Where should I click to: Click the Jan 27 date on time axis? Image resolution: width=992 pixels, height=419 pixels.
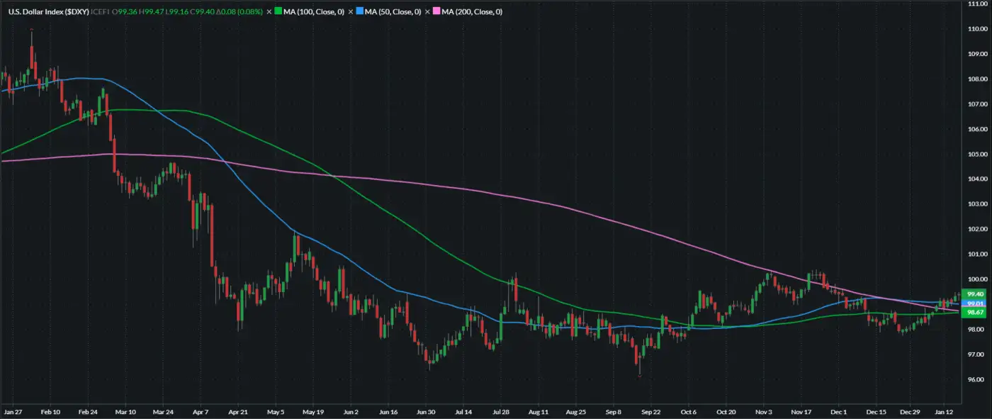click(x=13, y=411)
